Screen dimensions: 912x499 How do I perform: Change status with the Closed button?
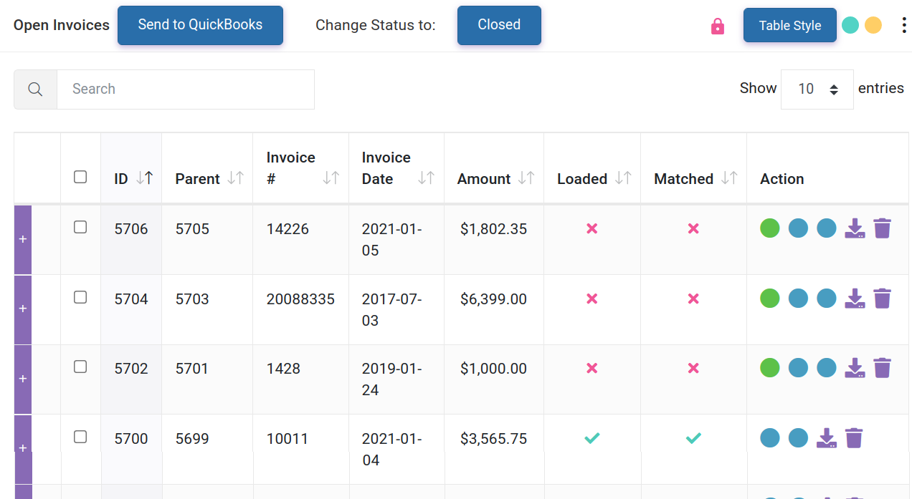(499, 25)
